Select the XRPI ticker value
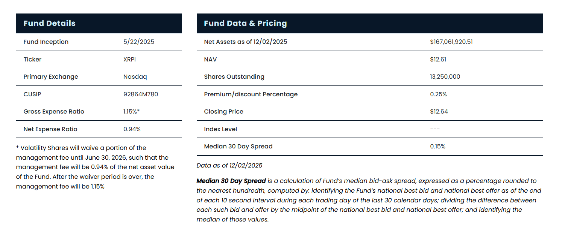The height and width of the screenshot is (235, 565). pyautogui.click(x=130, y=59)
